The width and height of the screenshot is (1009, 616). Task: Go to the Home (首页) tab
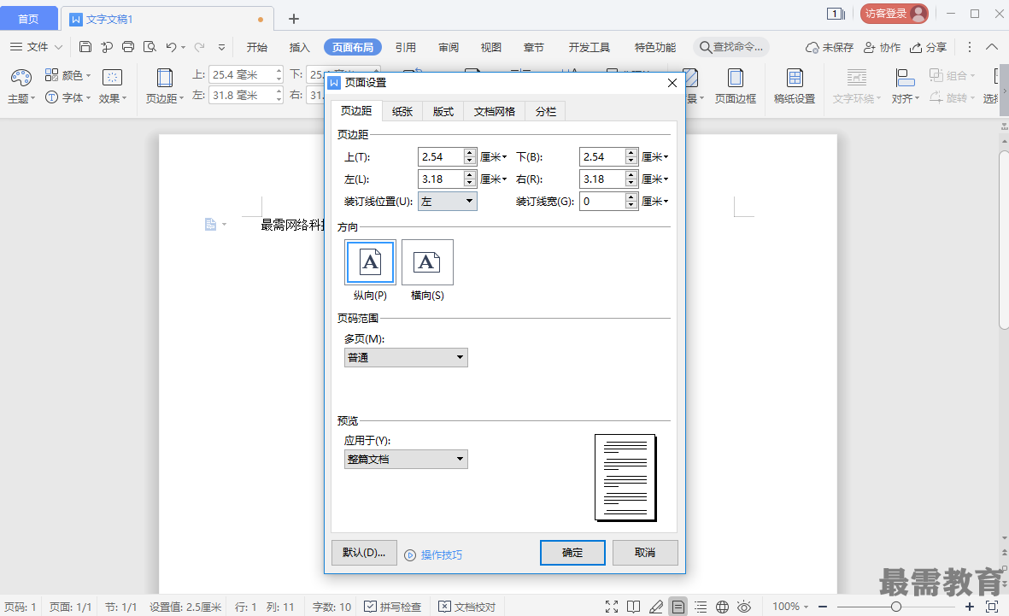click(x=28, y=19)
